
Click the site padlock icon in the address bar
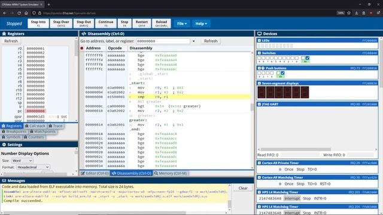pyautogui.click(x=39, y=13)
